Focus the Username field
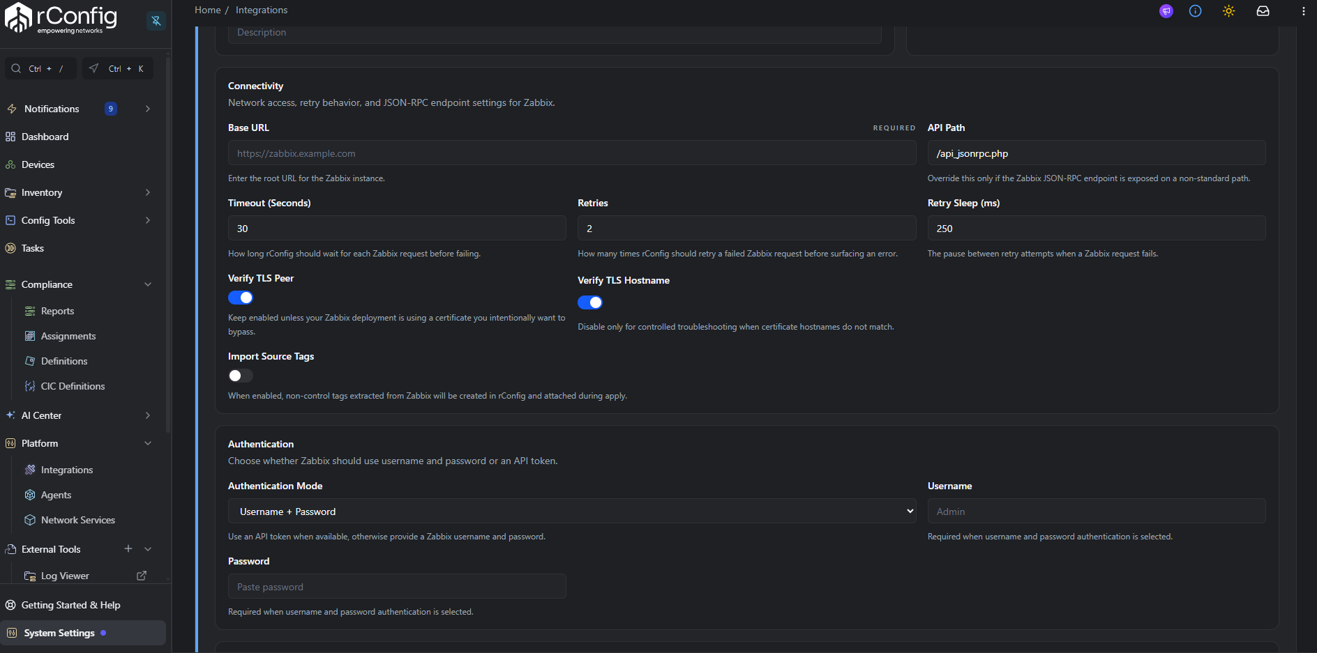This screenshot has width=1317, height=653. 1097,511
